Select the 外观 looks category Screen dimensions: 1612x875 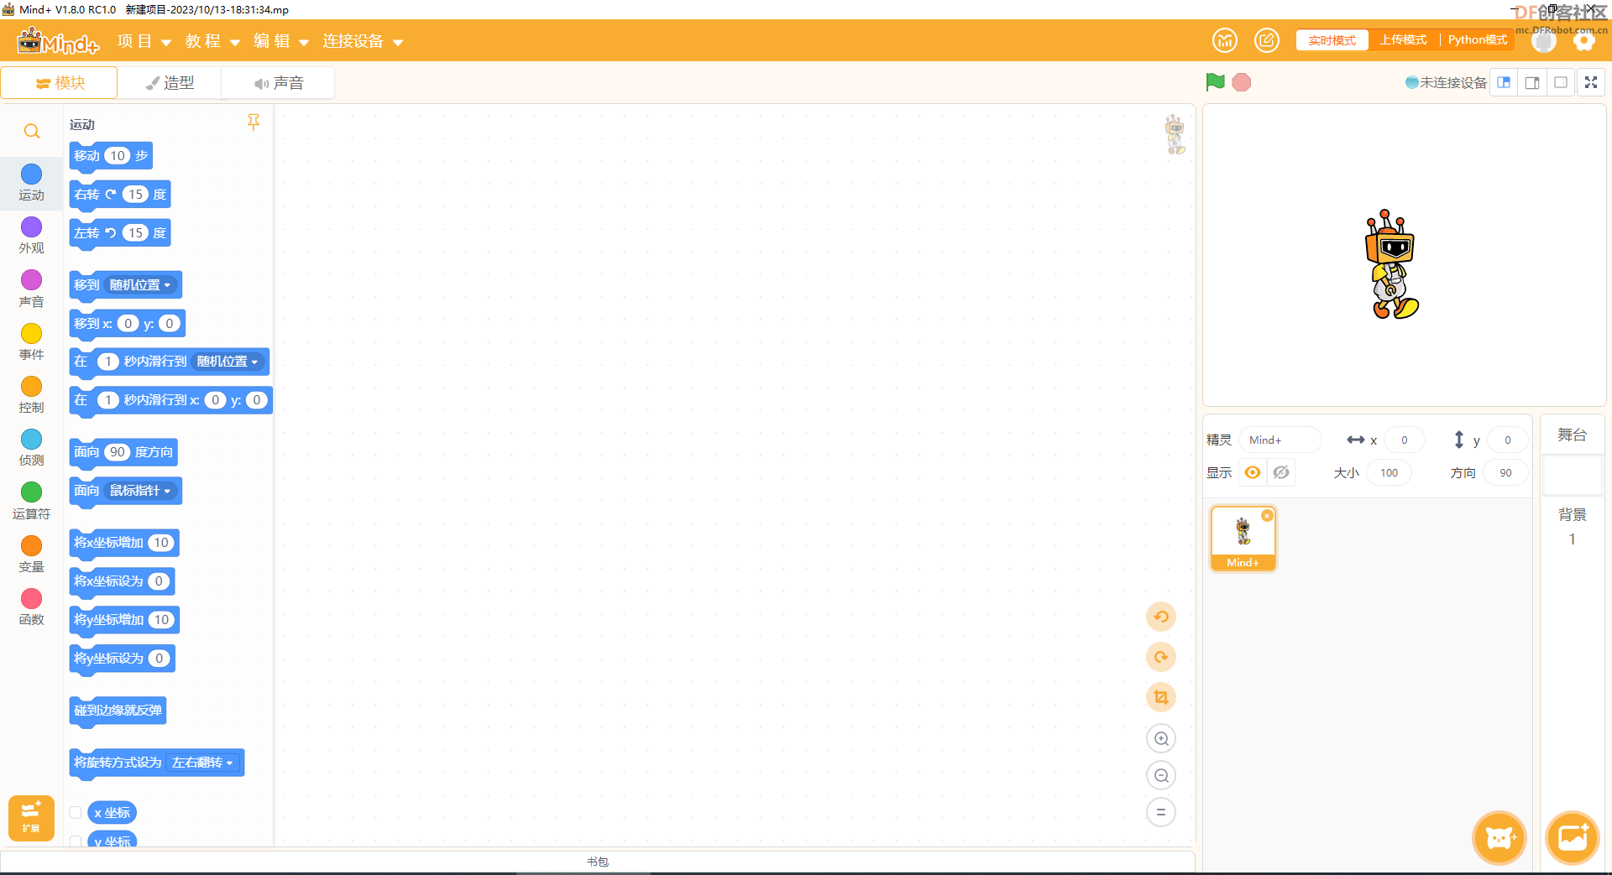pos(31,236)
